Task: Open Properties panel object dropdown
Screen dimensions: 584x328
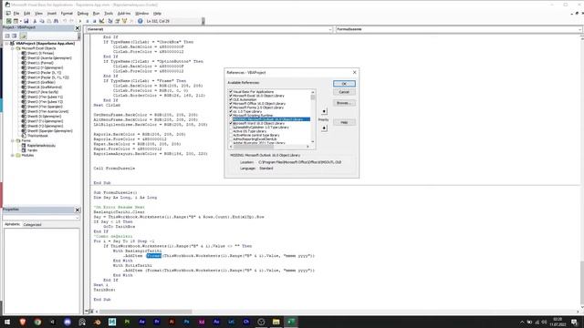Action: pos(78,218)
